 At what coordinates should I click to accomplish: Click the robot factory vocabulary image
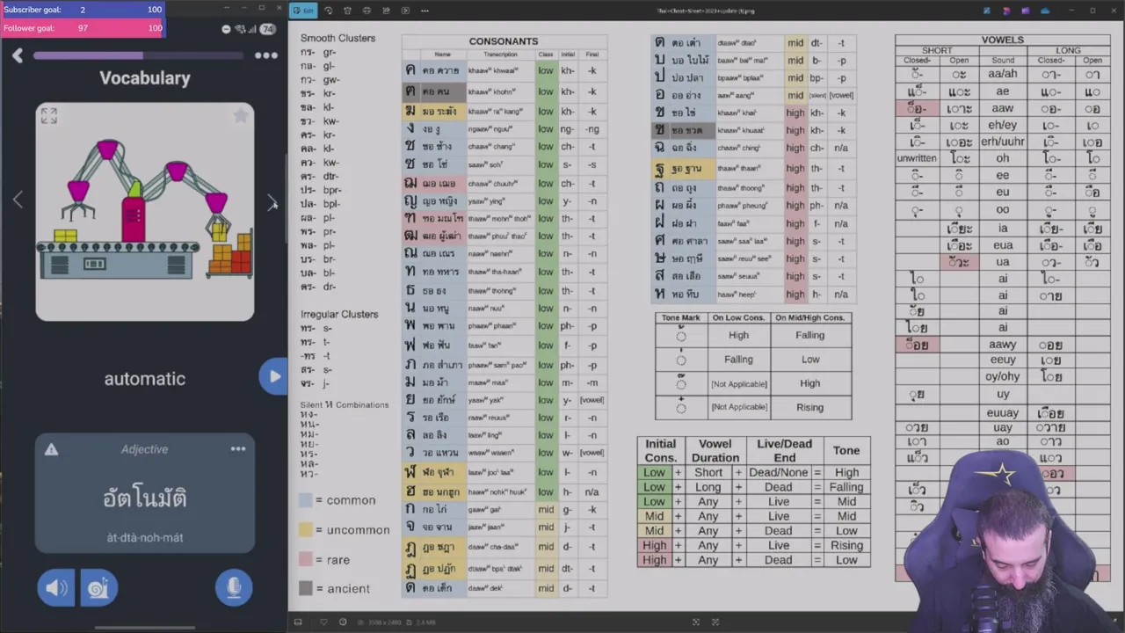click(x=145, y=212)
